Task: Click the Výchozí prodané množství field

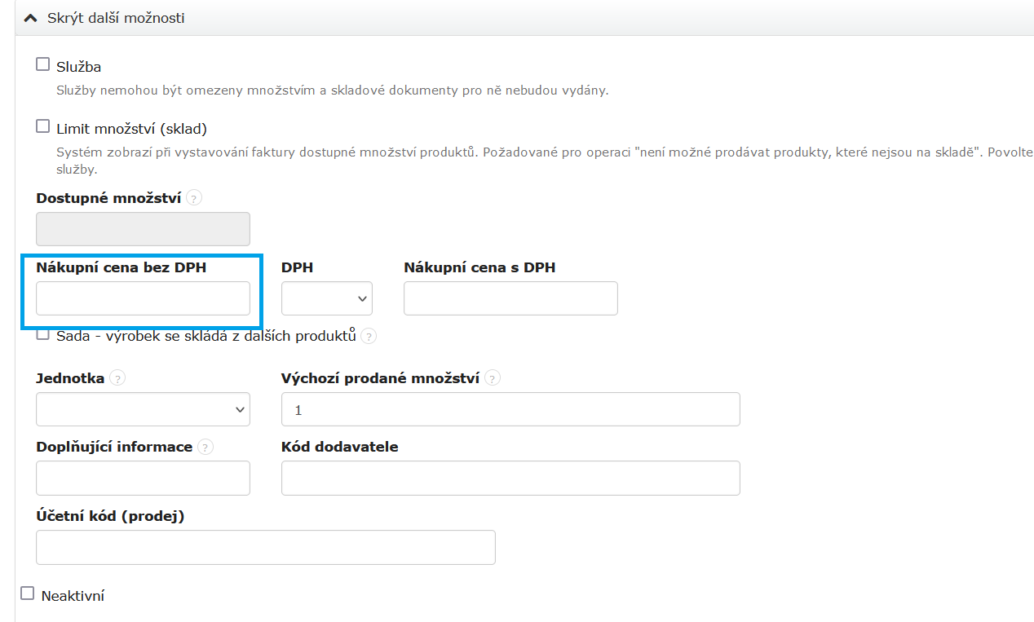Action: click(510, 409)
